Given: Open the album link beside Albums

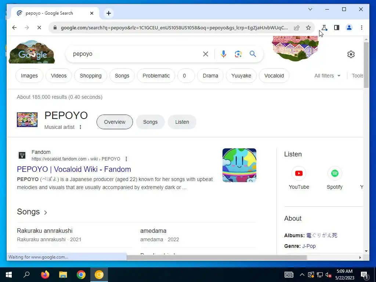Looking at the screenshot, I should 322,235.
